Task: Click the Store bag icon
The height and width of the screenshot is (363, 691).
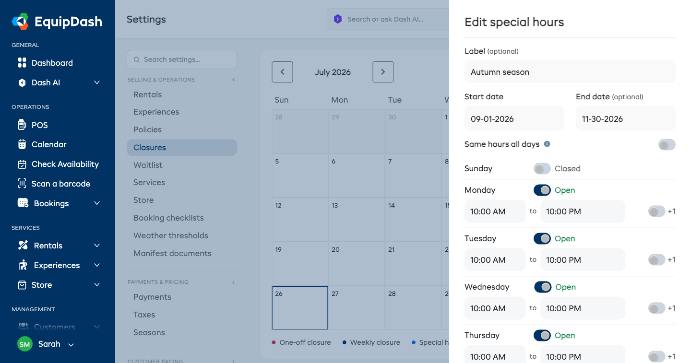Action: pos(22,285)
